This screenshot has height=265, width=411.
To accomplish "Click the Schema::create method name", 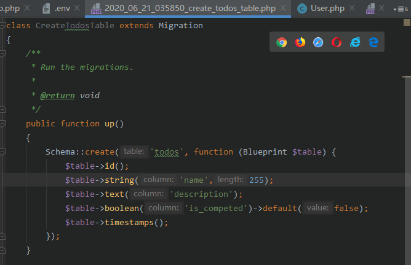I will [100, 152].
